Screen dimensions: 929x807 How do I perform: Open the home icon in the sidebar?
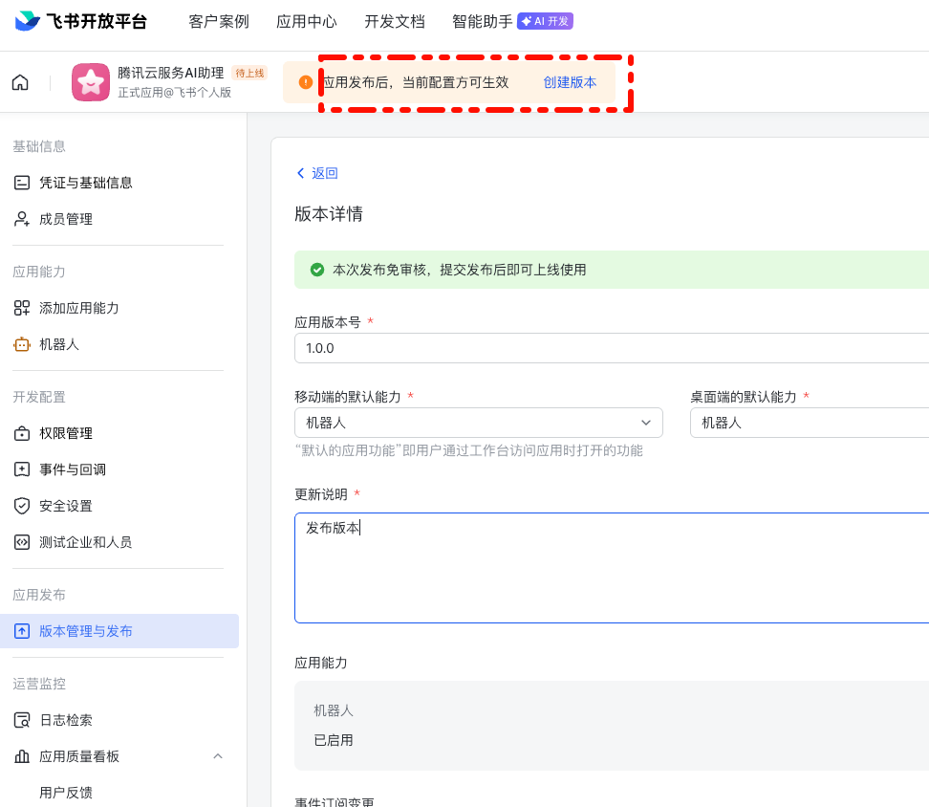pyautogui.click(x=19, y=82)
